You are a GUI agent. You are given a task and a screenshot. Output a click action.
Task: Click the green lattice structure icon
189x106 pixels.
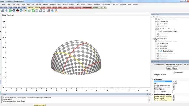(33, 11)
